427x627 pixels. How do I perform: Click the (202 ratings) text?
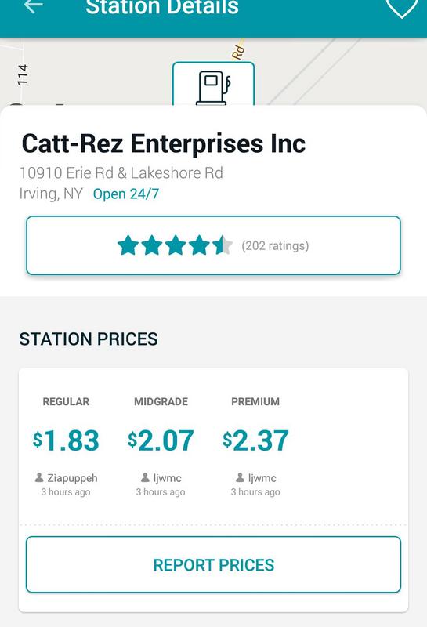click(x=275, y=245)
